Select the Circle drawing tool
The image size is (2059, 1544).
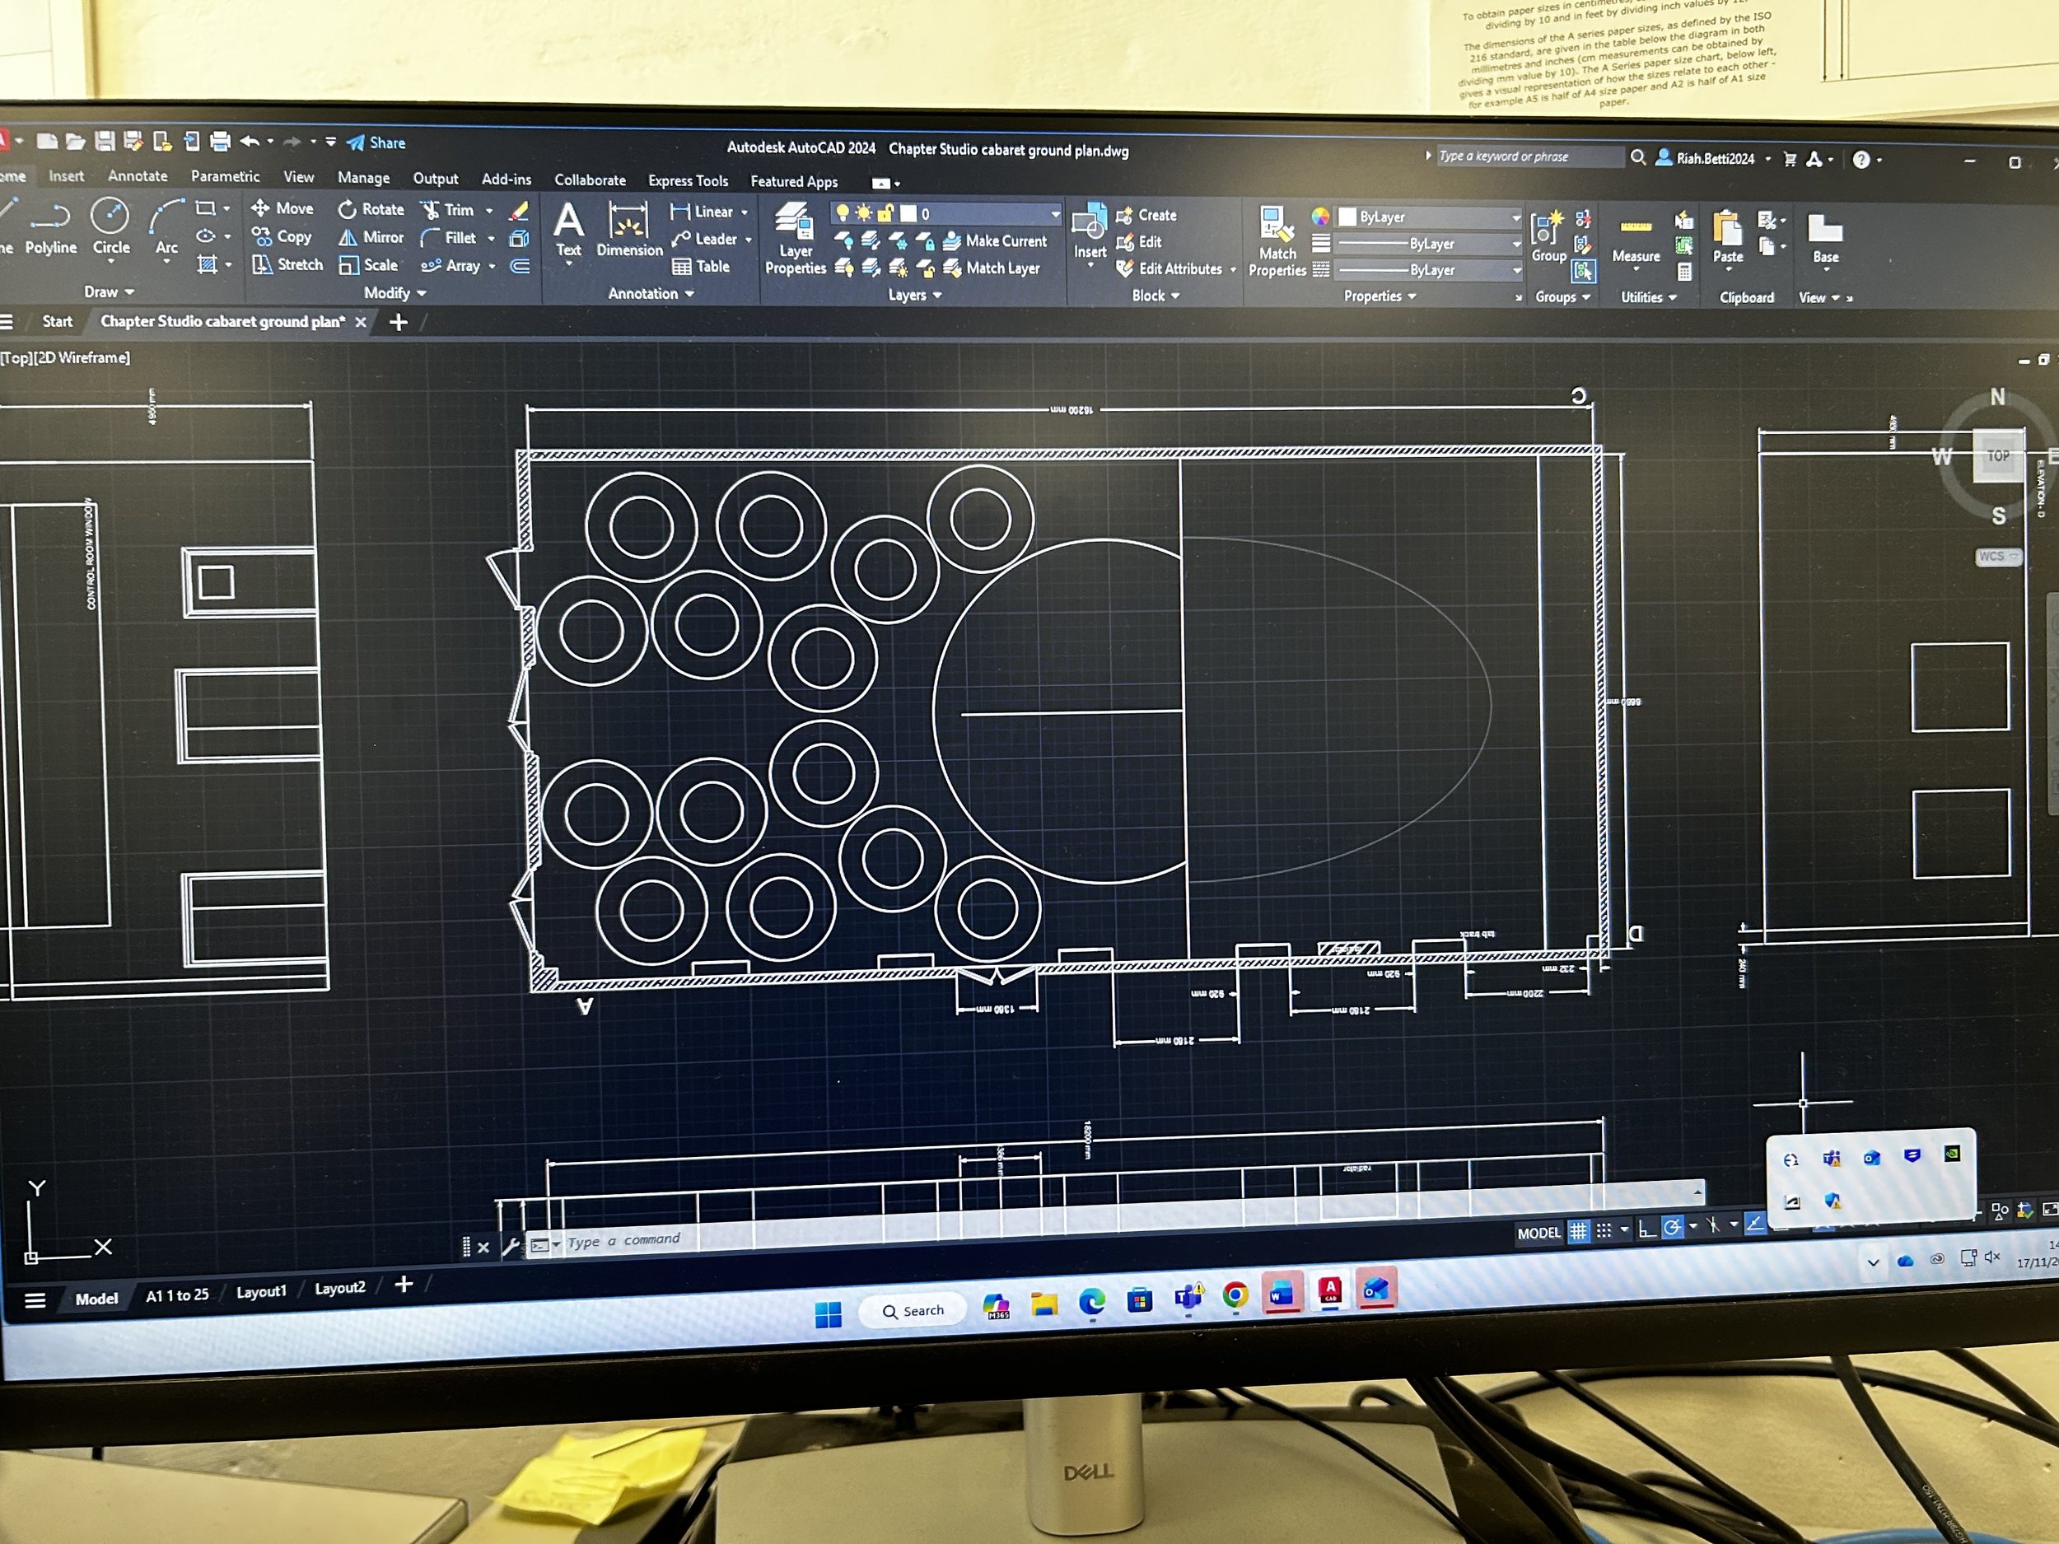(110, 228)
